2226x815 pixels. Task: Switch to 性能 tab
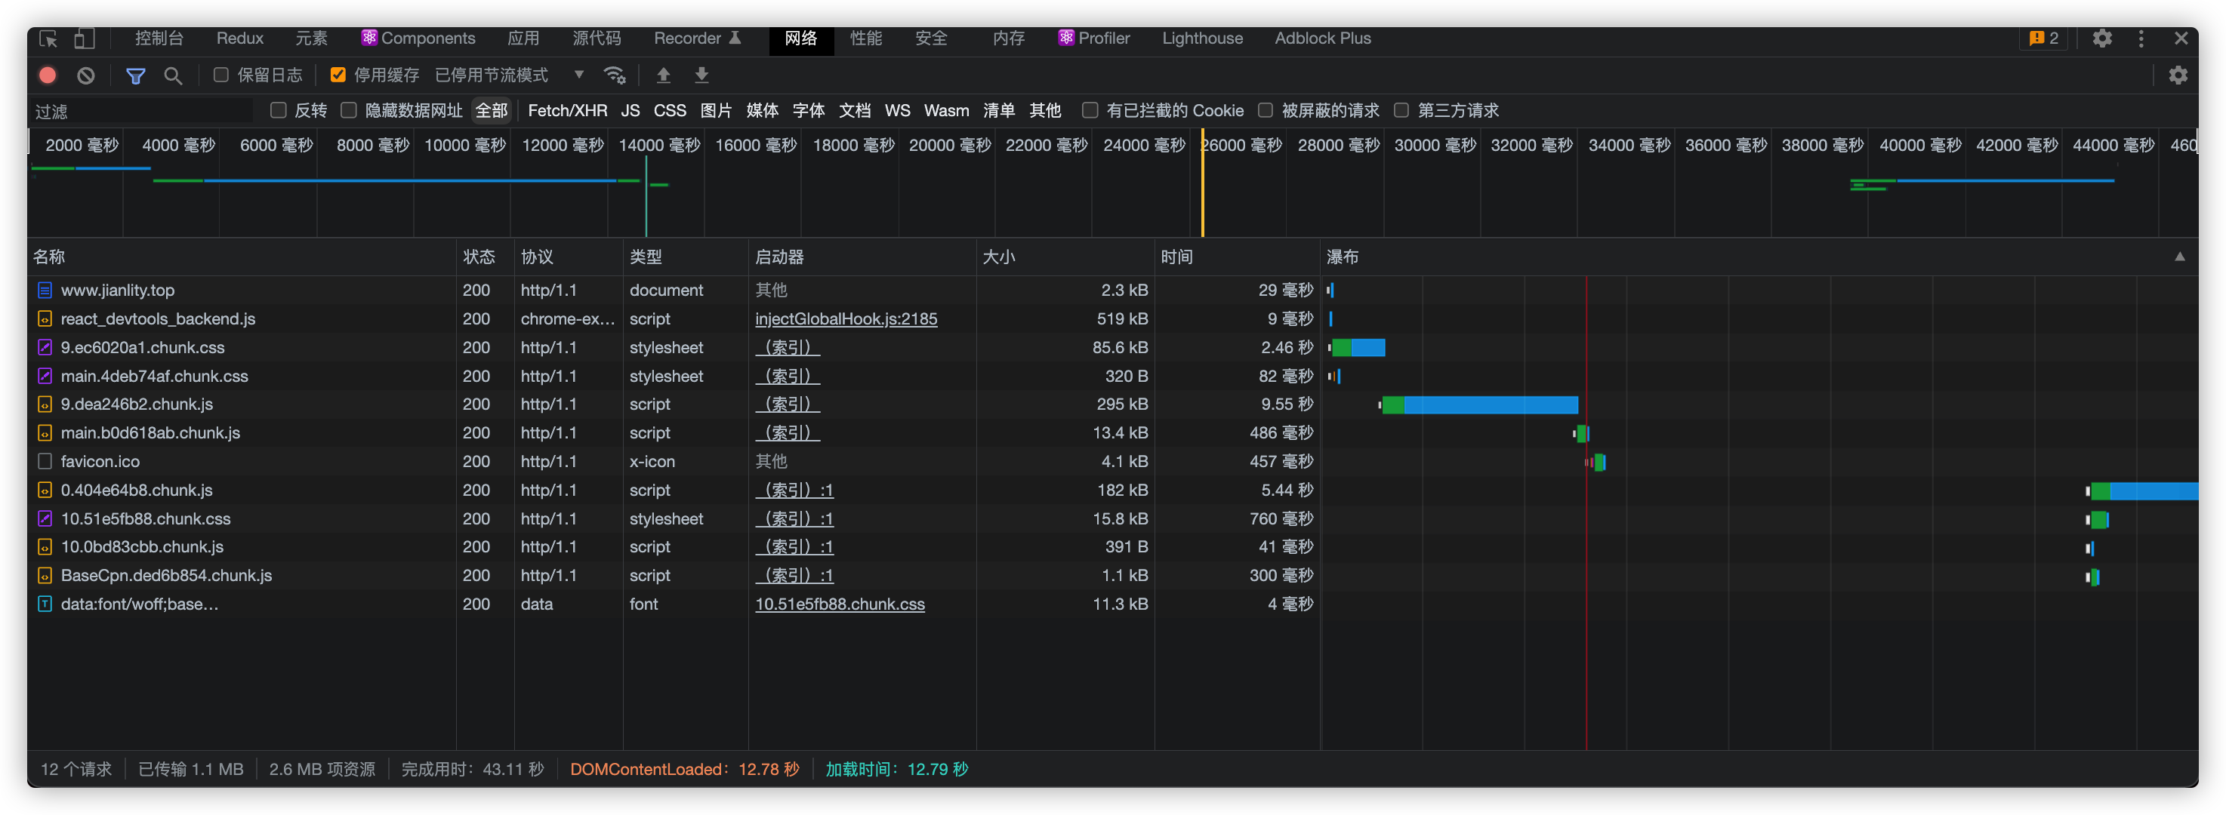865,38
